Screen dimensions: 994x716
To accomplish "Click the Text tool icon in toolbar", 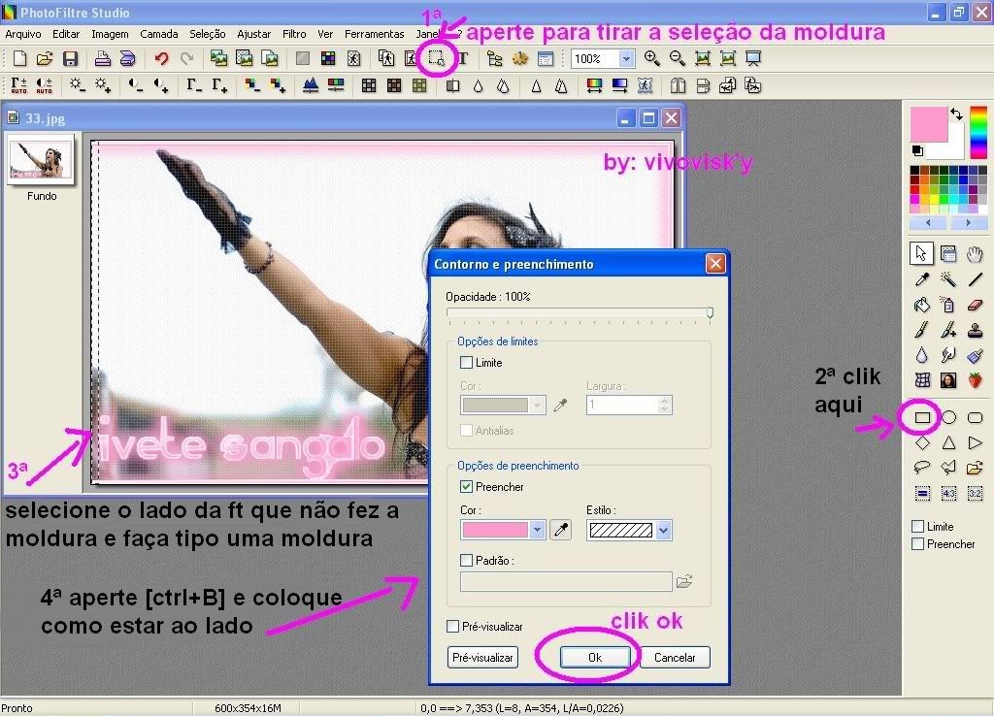I will (x=463, y=59).
